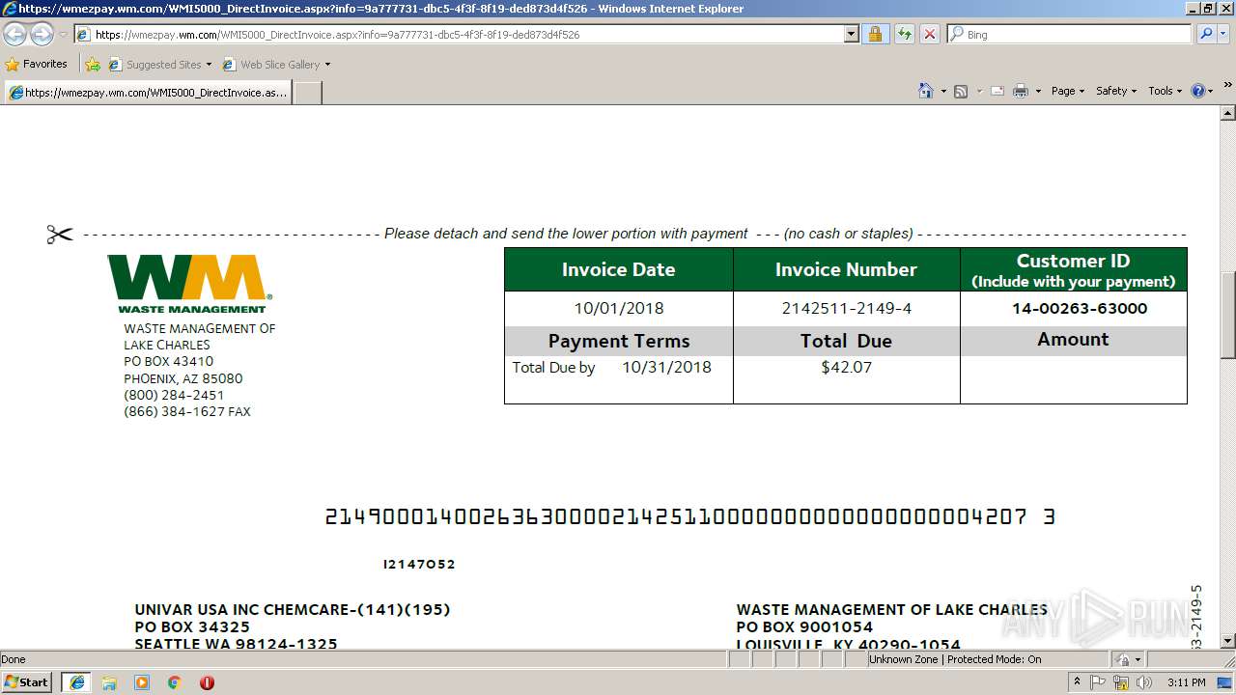Show hidden system tray icons

pos(1078,682)
